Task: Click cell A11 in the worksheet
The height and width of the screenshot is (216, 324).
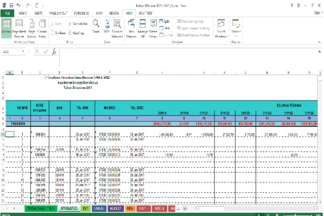Action: click(x=10, y=134)
